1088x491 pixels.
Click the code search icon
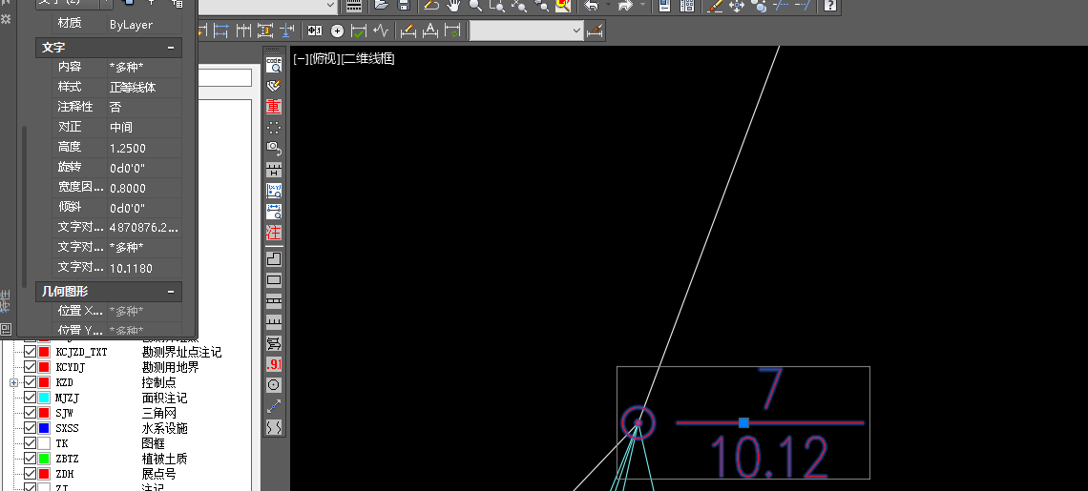pos(274,64)
